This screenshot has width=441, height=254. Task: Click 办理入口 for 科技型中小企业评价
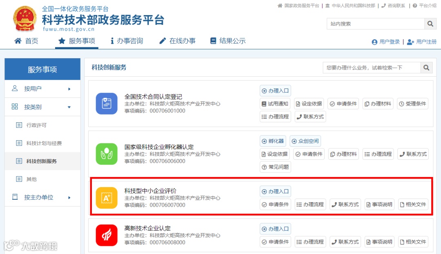pos(275,191)
